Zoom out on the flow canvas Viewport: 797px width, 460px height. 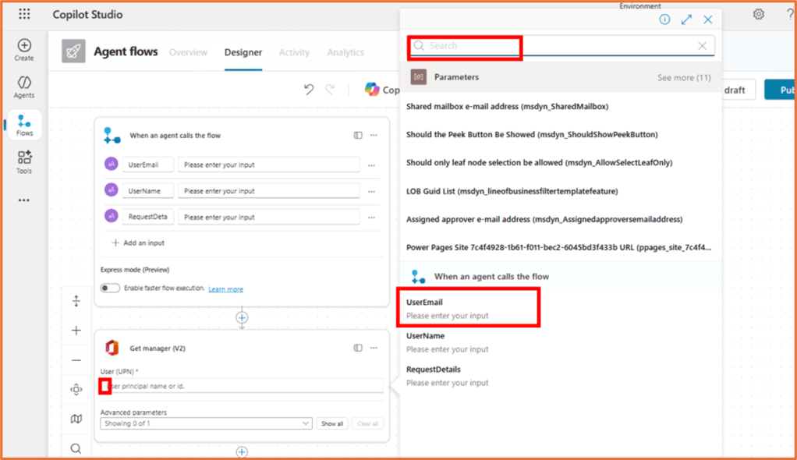pos(76,359)
